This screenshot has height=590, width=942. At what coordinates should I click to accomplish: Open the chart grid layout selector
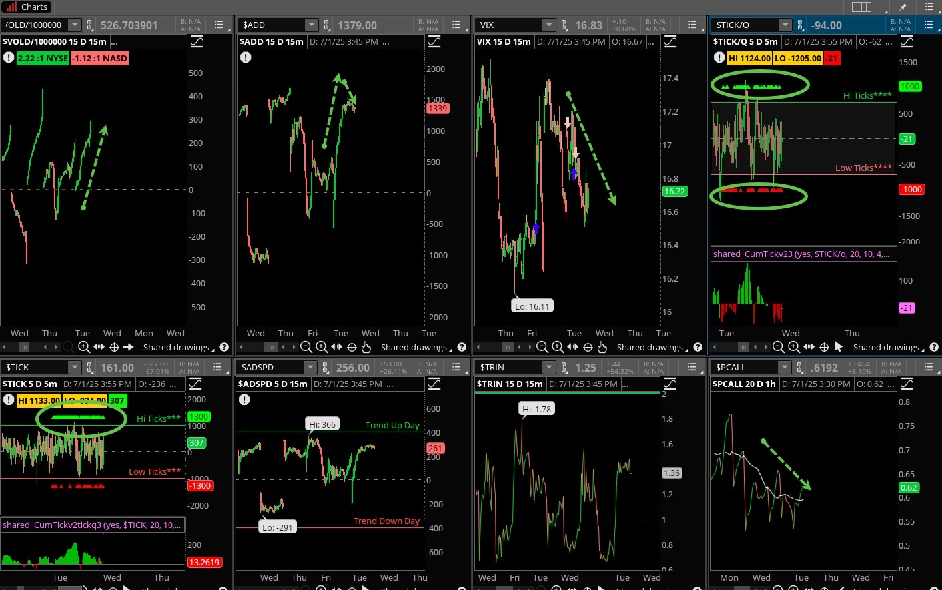click(861, 7)
